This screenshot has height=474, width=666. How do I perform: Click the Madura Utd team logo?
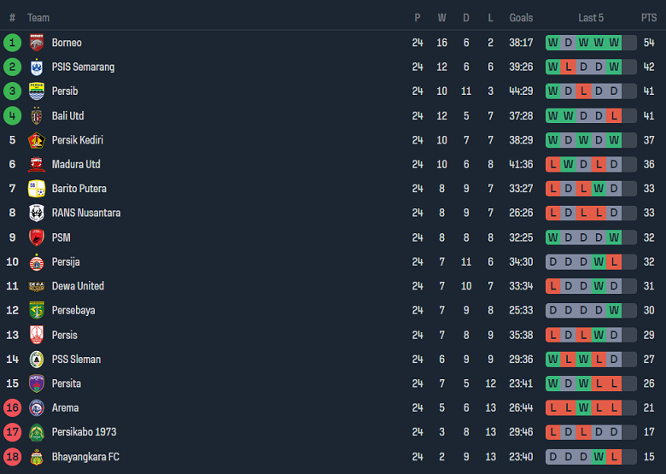pyautogui.click(x=36, y=164)
